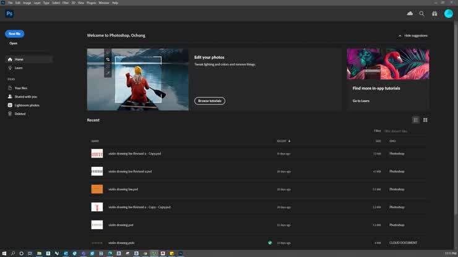Click the Deleted trash icon
The width and height of the screenshot is (458, 257).
click(10, 114)
